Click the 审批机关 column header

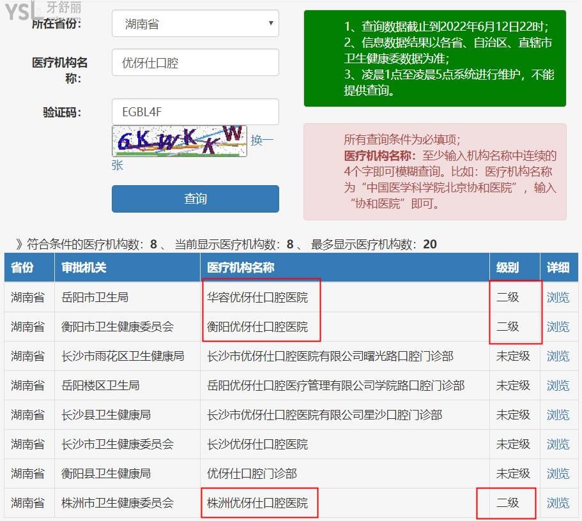[x=127, y=268]
